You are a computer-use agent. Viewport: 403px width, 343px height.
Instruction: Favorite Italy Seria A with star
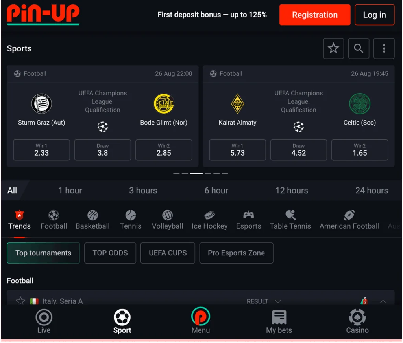(20, 301)
